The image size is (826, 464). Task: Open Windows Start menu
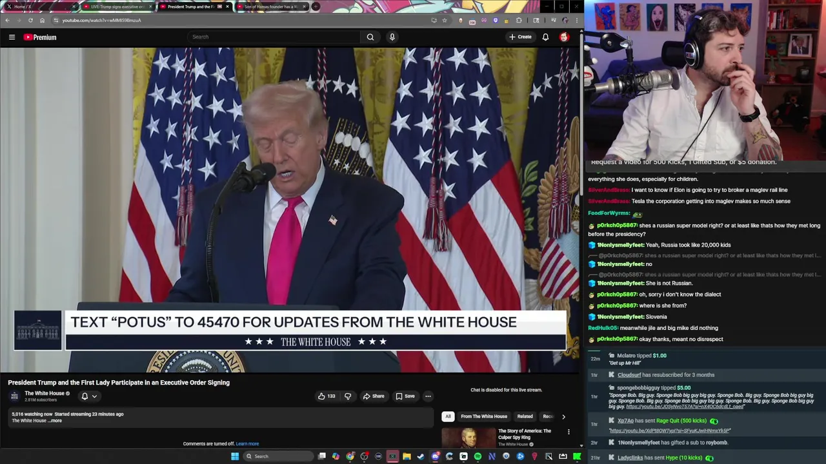(235, 456)
